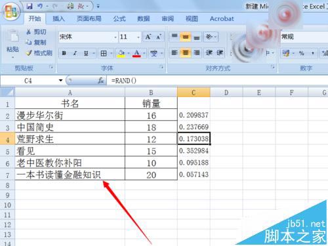The image size is (328, 246).
Task: Center text horizontally
Action: [186, 52]
